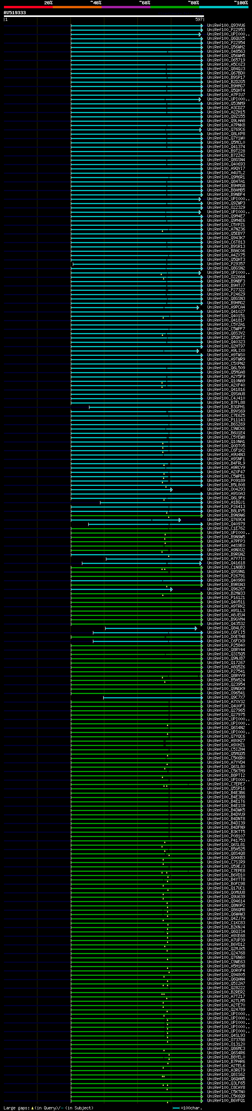This screenshot has height=1111, width=252.
Task: Click the UniRef100_Q53NM9 label
Action: pos(226,104)
